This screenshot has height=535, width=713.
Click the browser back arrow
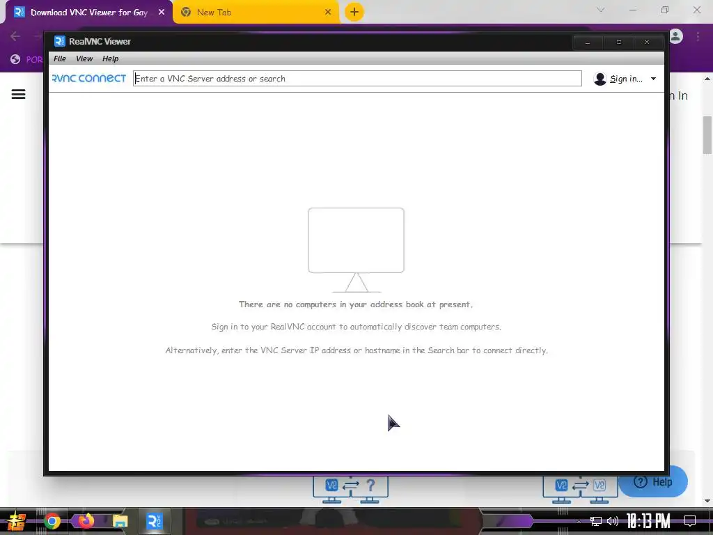(15, 36)
